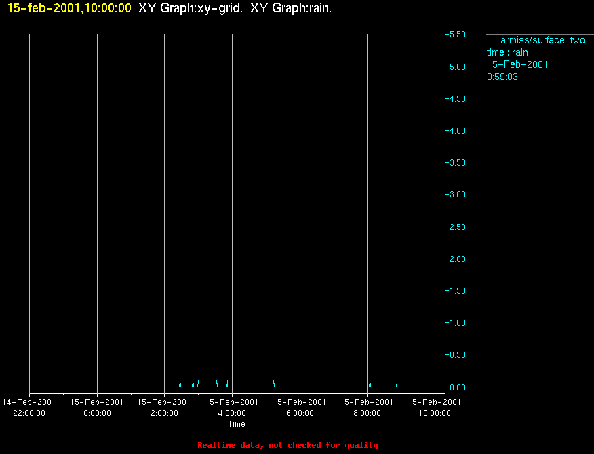Click the legend label "time : rain"
This screenshot has width=594, height=454.
click(x=507, y=52)
